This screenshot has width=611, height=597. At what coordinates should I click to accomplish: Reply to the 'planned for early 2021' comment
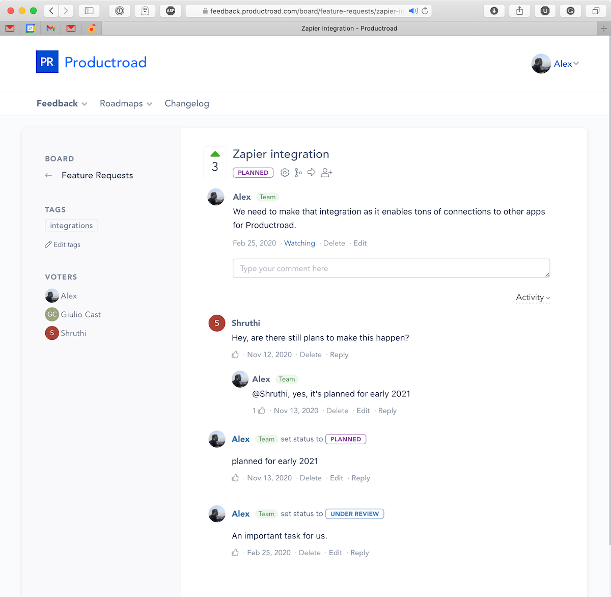pyautogui.click(x=361, y=478)
